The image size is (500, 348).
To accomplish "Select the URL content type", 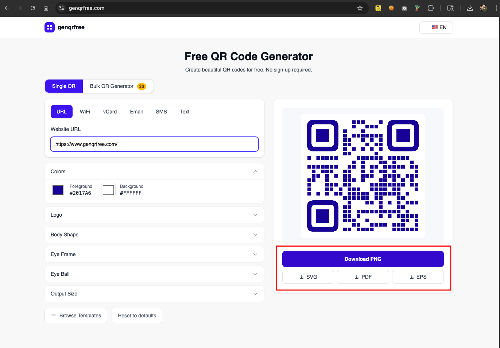I will coord(62,112).
